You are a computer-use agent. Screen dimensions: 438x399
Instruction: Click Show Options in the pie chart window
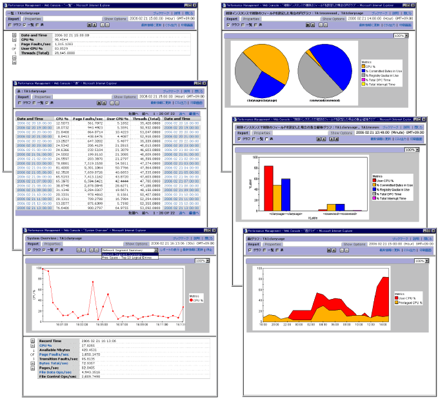click(x=333, y=19)
